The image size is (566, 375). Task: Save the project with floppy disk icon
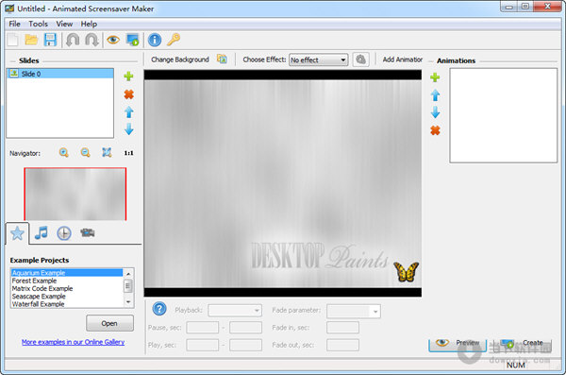click(x=50, y=40)
